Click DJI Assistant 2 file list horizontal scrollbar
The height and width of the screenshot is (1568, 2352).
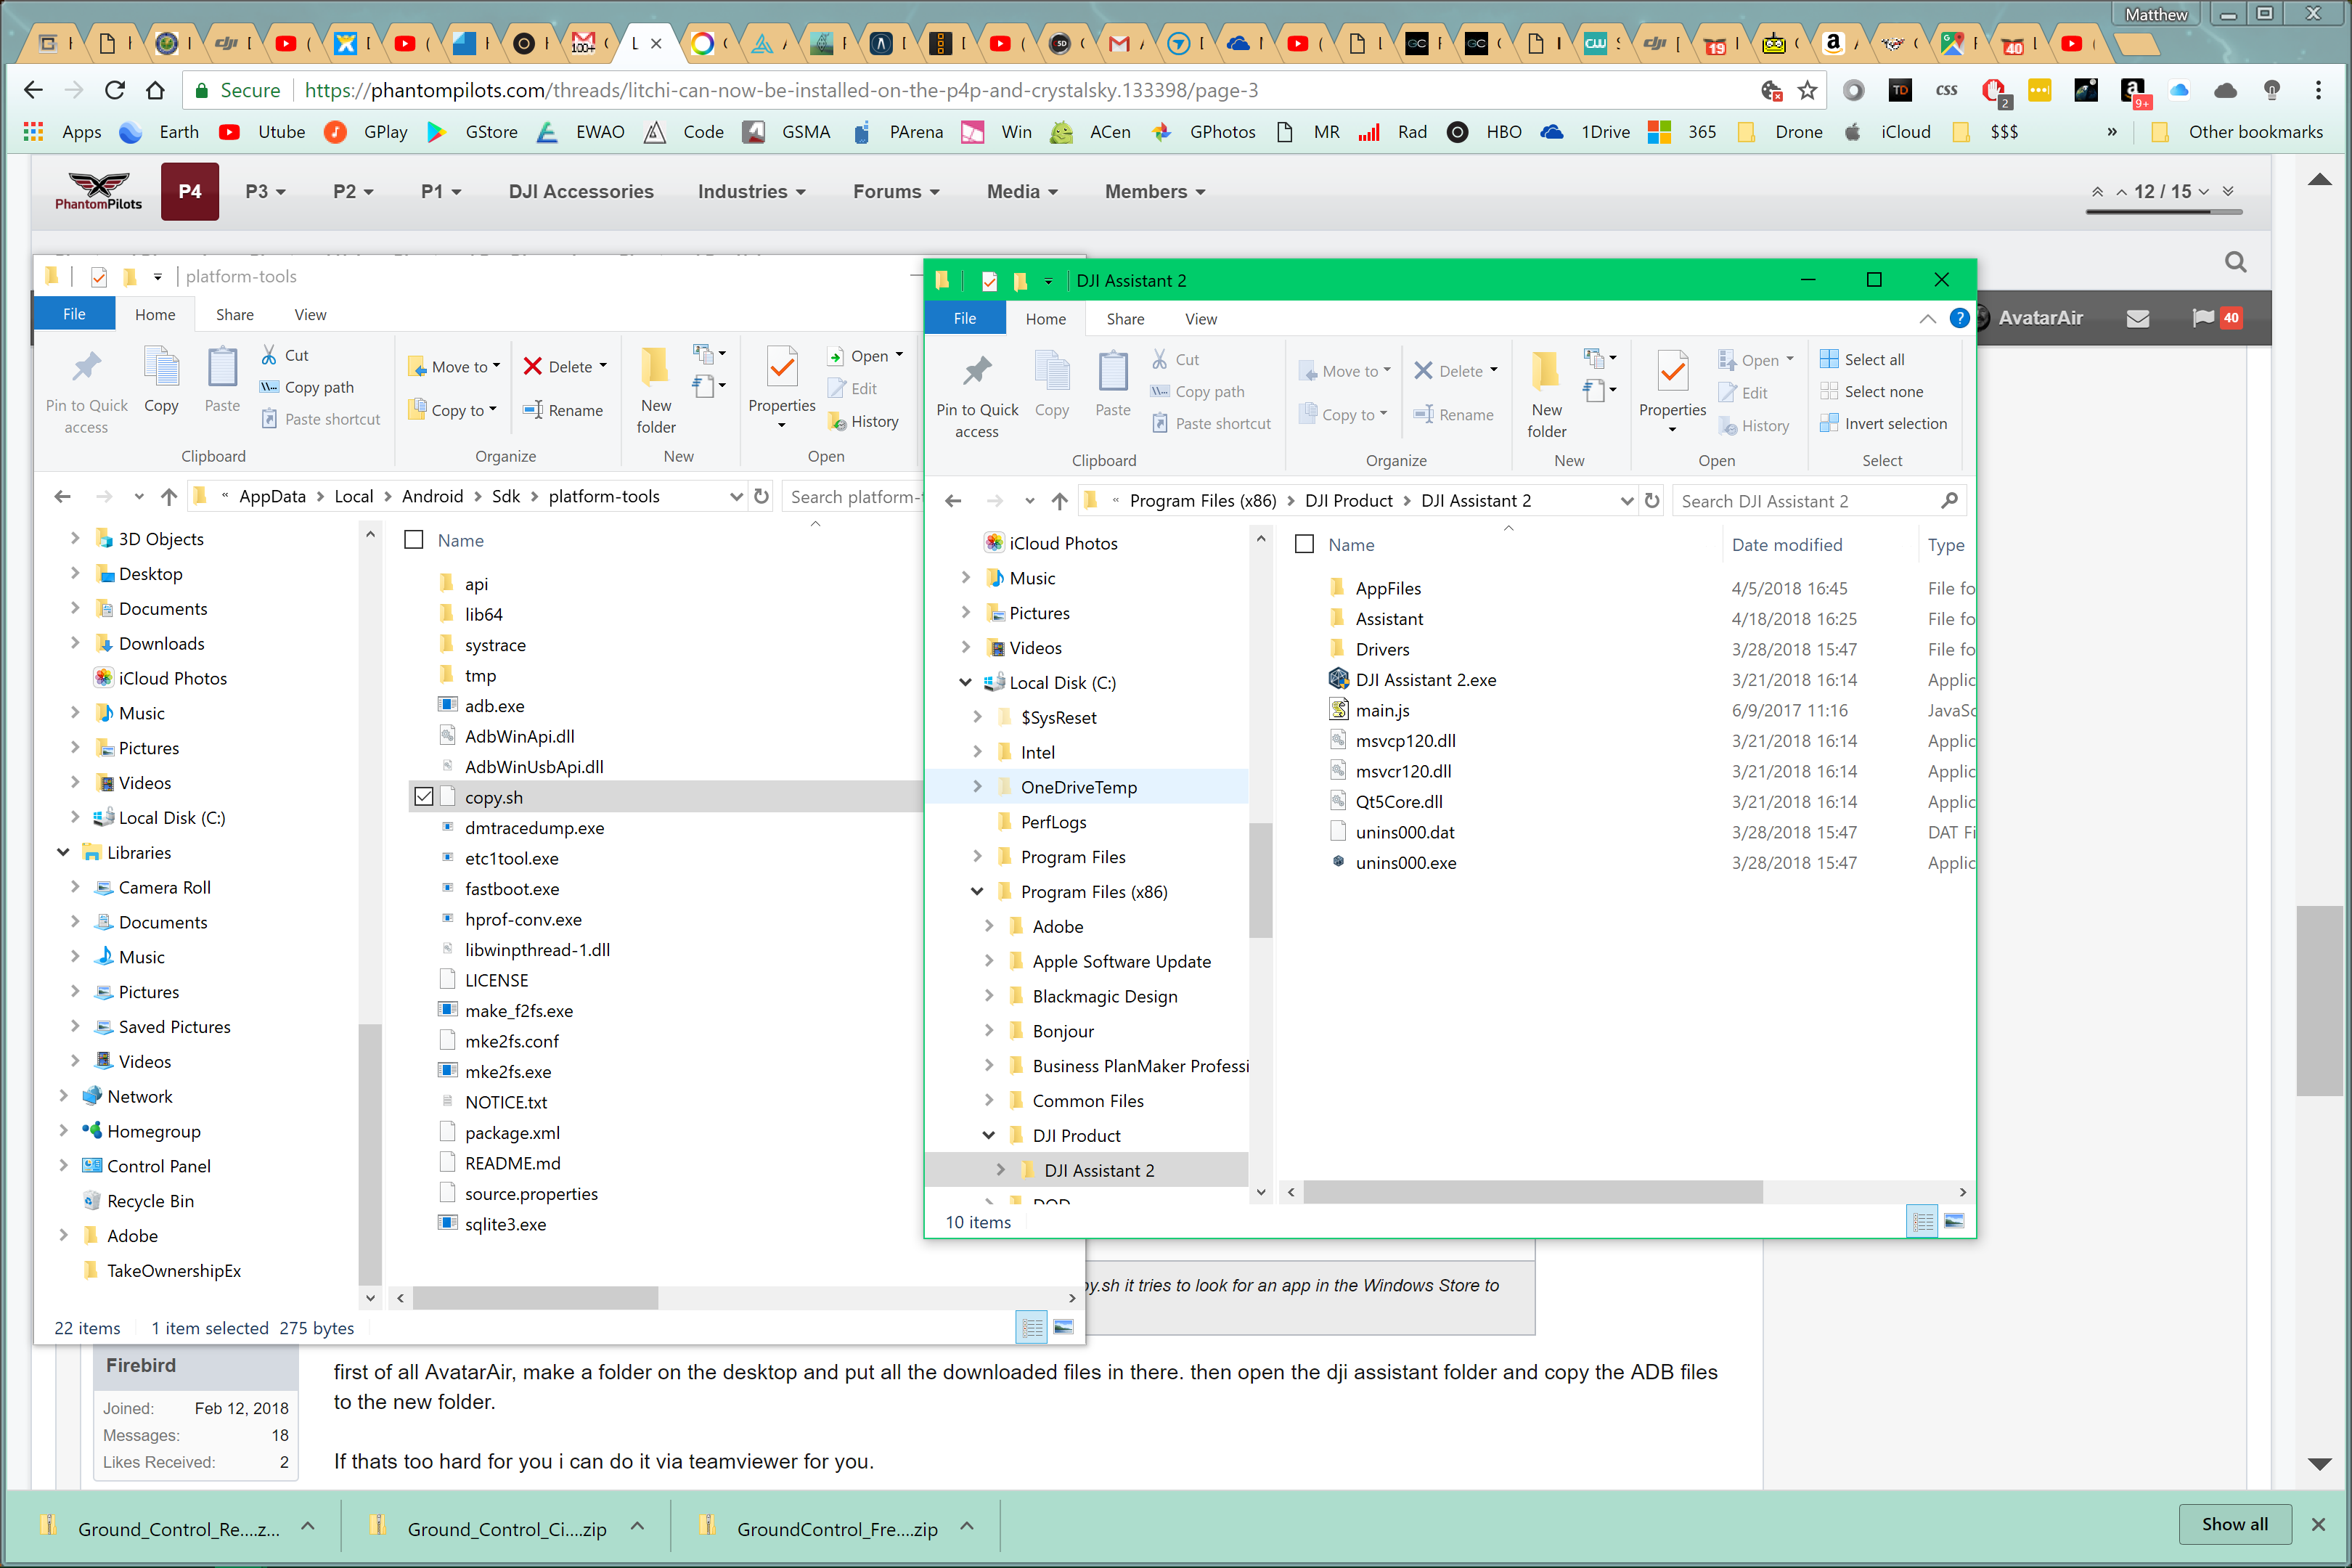pos(1532,1192)
